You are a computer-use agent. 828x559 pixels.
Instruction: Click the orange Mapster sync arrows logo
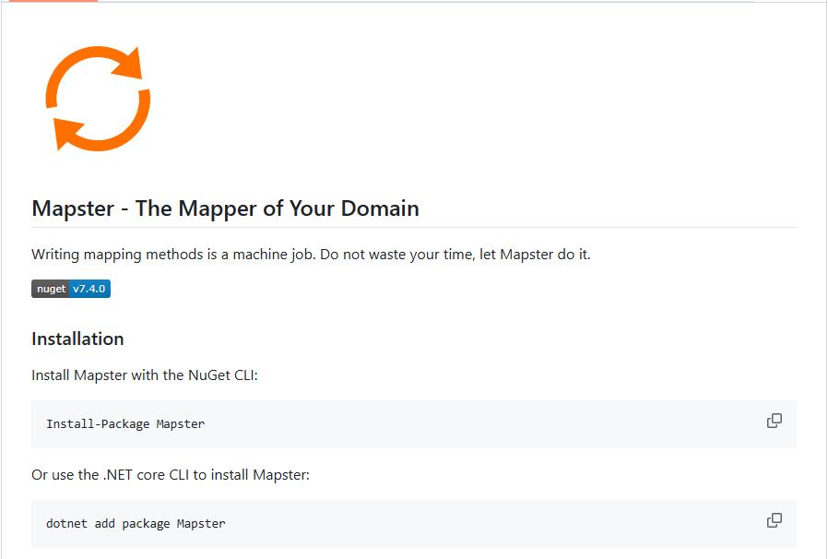coord(98,99)
